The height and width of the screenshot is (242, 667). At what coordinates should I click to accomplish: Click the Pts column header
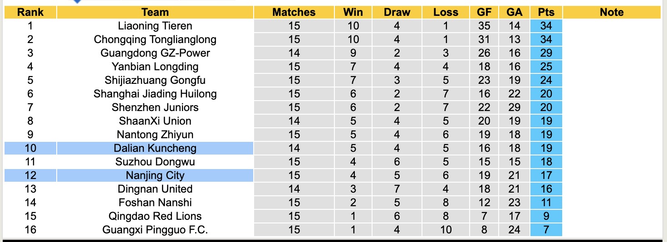coord(546,12)
